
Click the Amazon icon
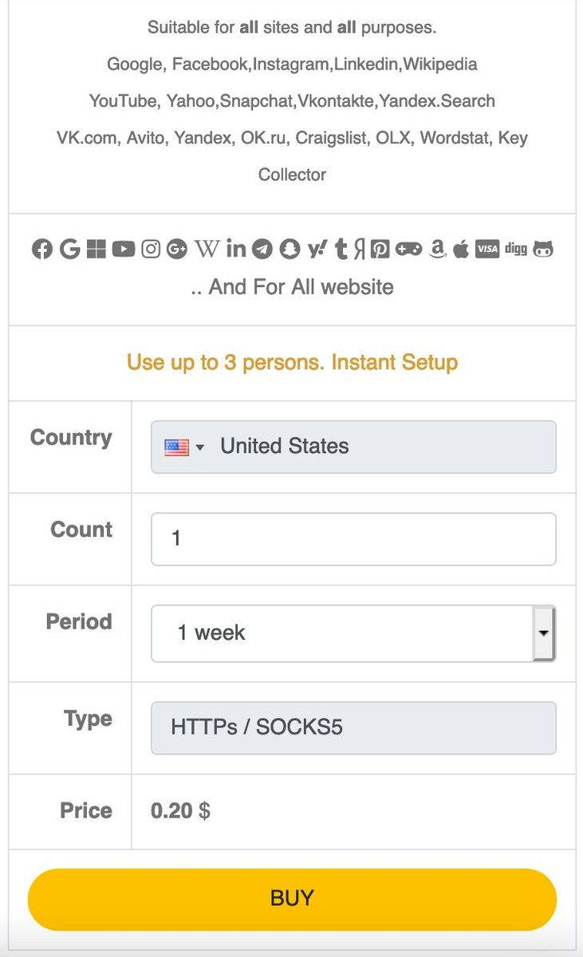[437, 250]
